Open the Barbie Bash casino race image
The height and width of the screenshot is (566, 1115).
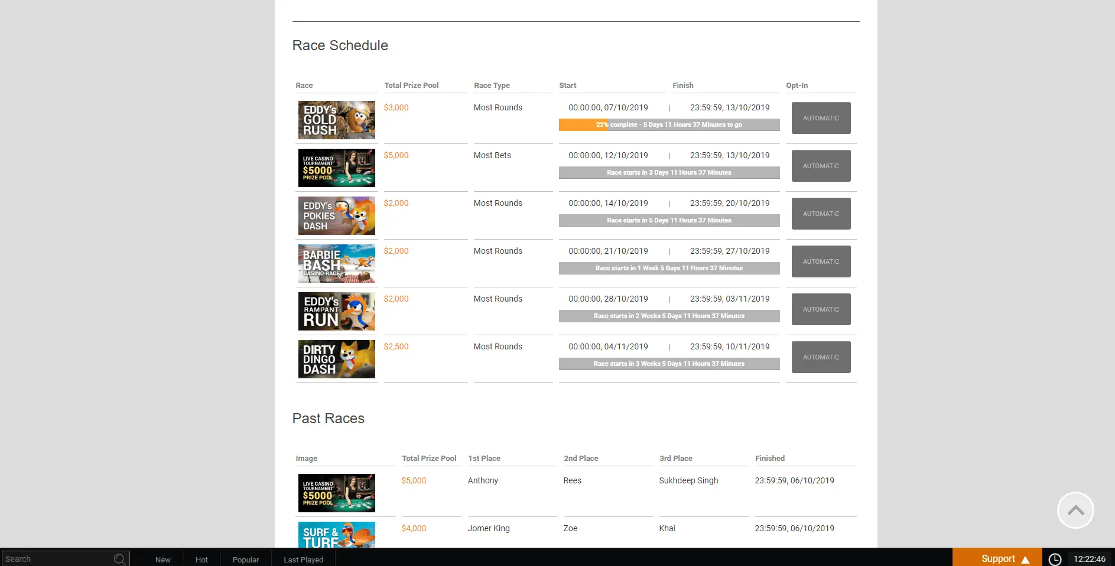pos(336,263)
